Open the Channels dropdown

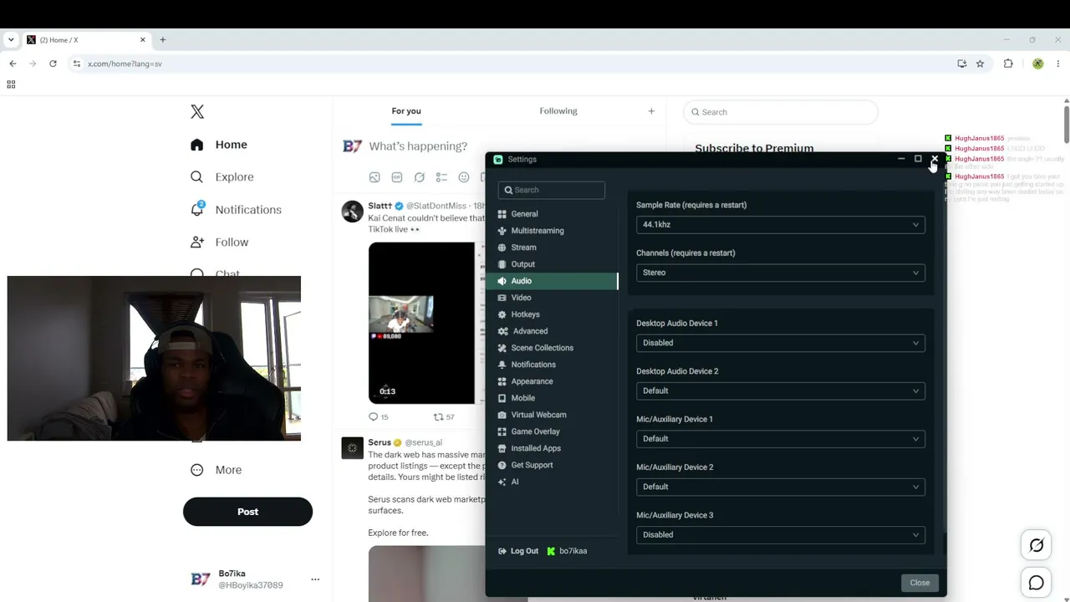781,273
